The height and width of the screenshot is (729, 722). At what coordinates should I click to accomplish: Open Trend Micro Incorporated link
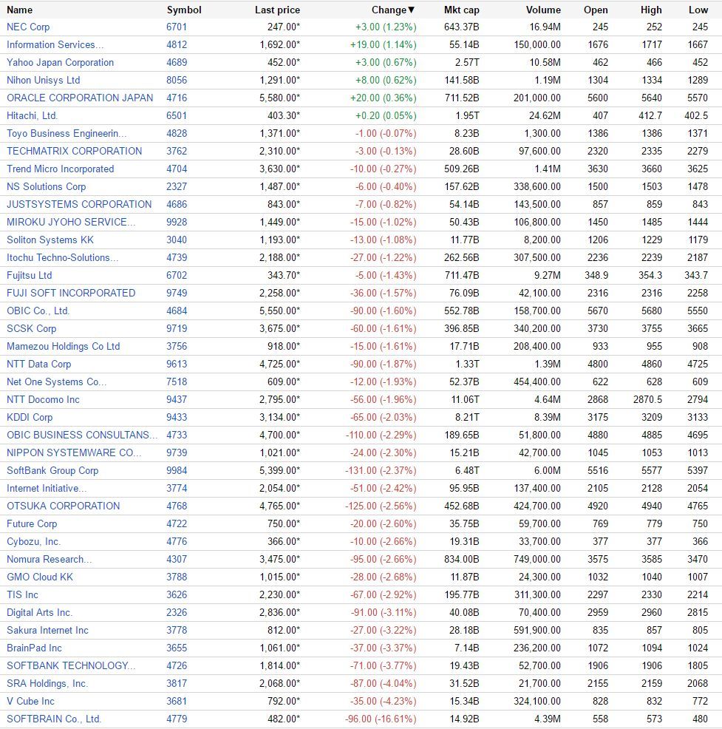point(60,169)
